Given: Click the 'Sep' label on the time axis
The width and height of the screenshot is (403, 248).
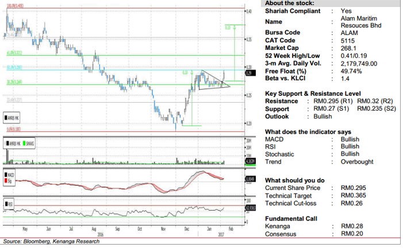Looking at the screenshot, I should click(x=117, y=229).
